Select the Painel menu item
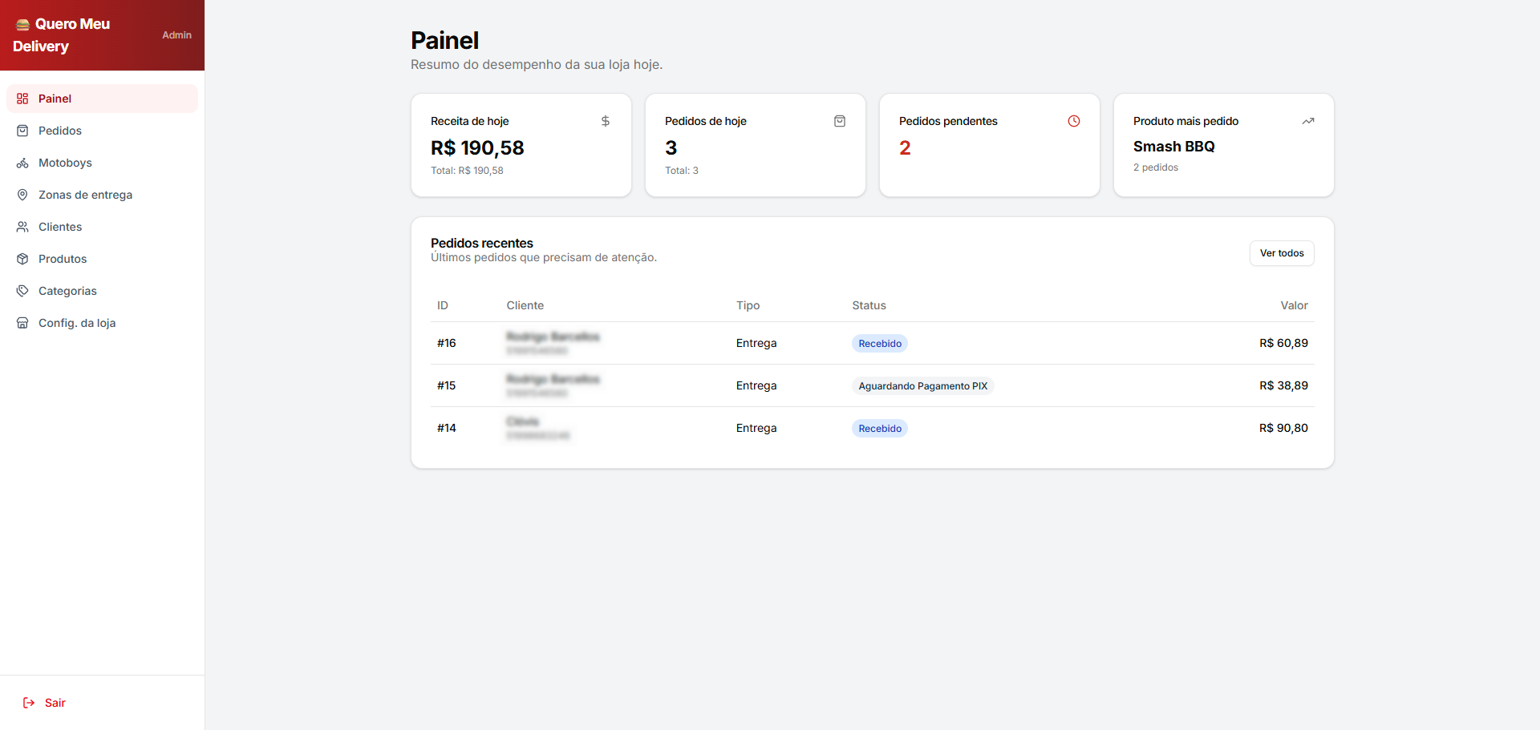This screenshot has width=1540, height=730. [55, 98]
